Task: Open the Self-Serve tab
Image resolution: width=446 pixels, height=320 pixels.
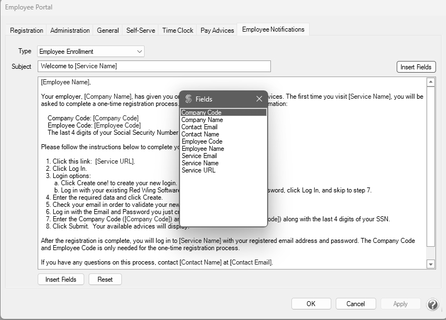Action: tap(141, 31)
